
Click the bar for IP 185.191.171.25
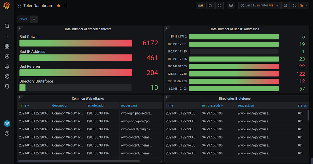(234, 52)
